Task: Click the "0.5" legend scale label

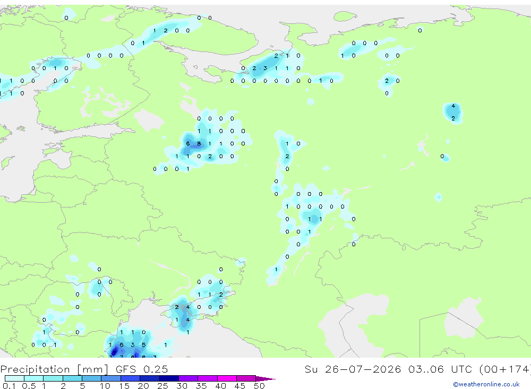Action: point(29,386)
